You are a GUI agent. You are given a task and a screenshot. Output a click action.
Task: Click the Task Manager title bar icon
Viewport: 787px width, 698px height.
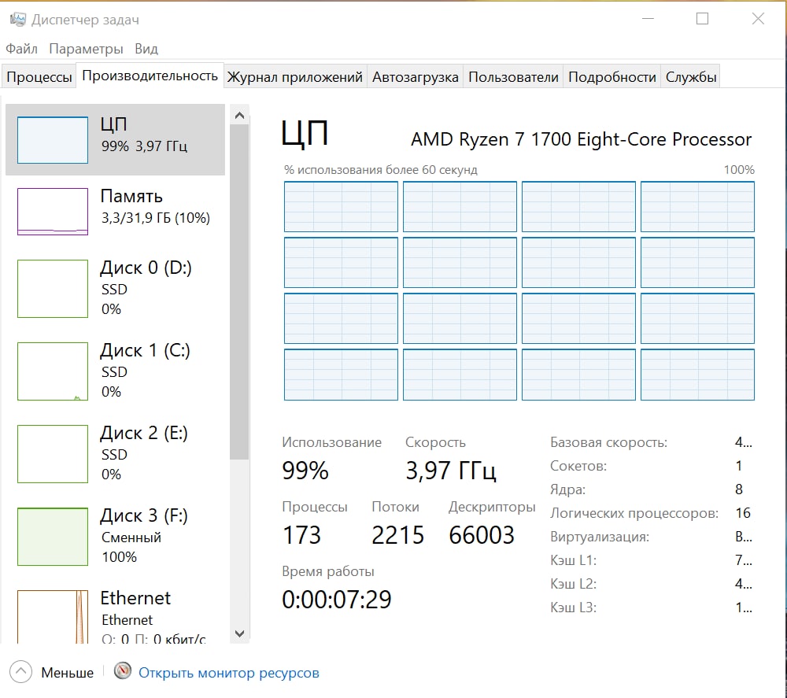point(16,20)
